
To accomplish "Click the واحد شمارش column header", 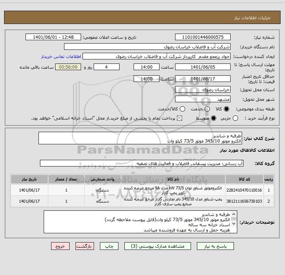I will click(x=103, y=179).
